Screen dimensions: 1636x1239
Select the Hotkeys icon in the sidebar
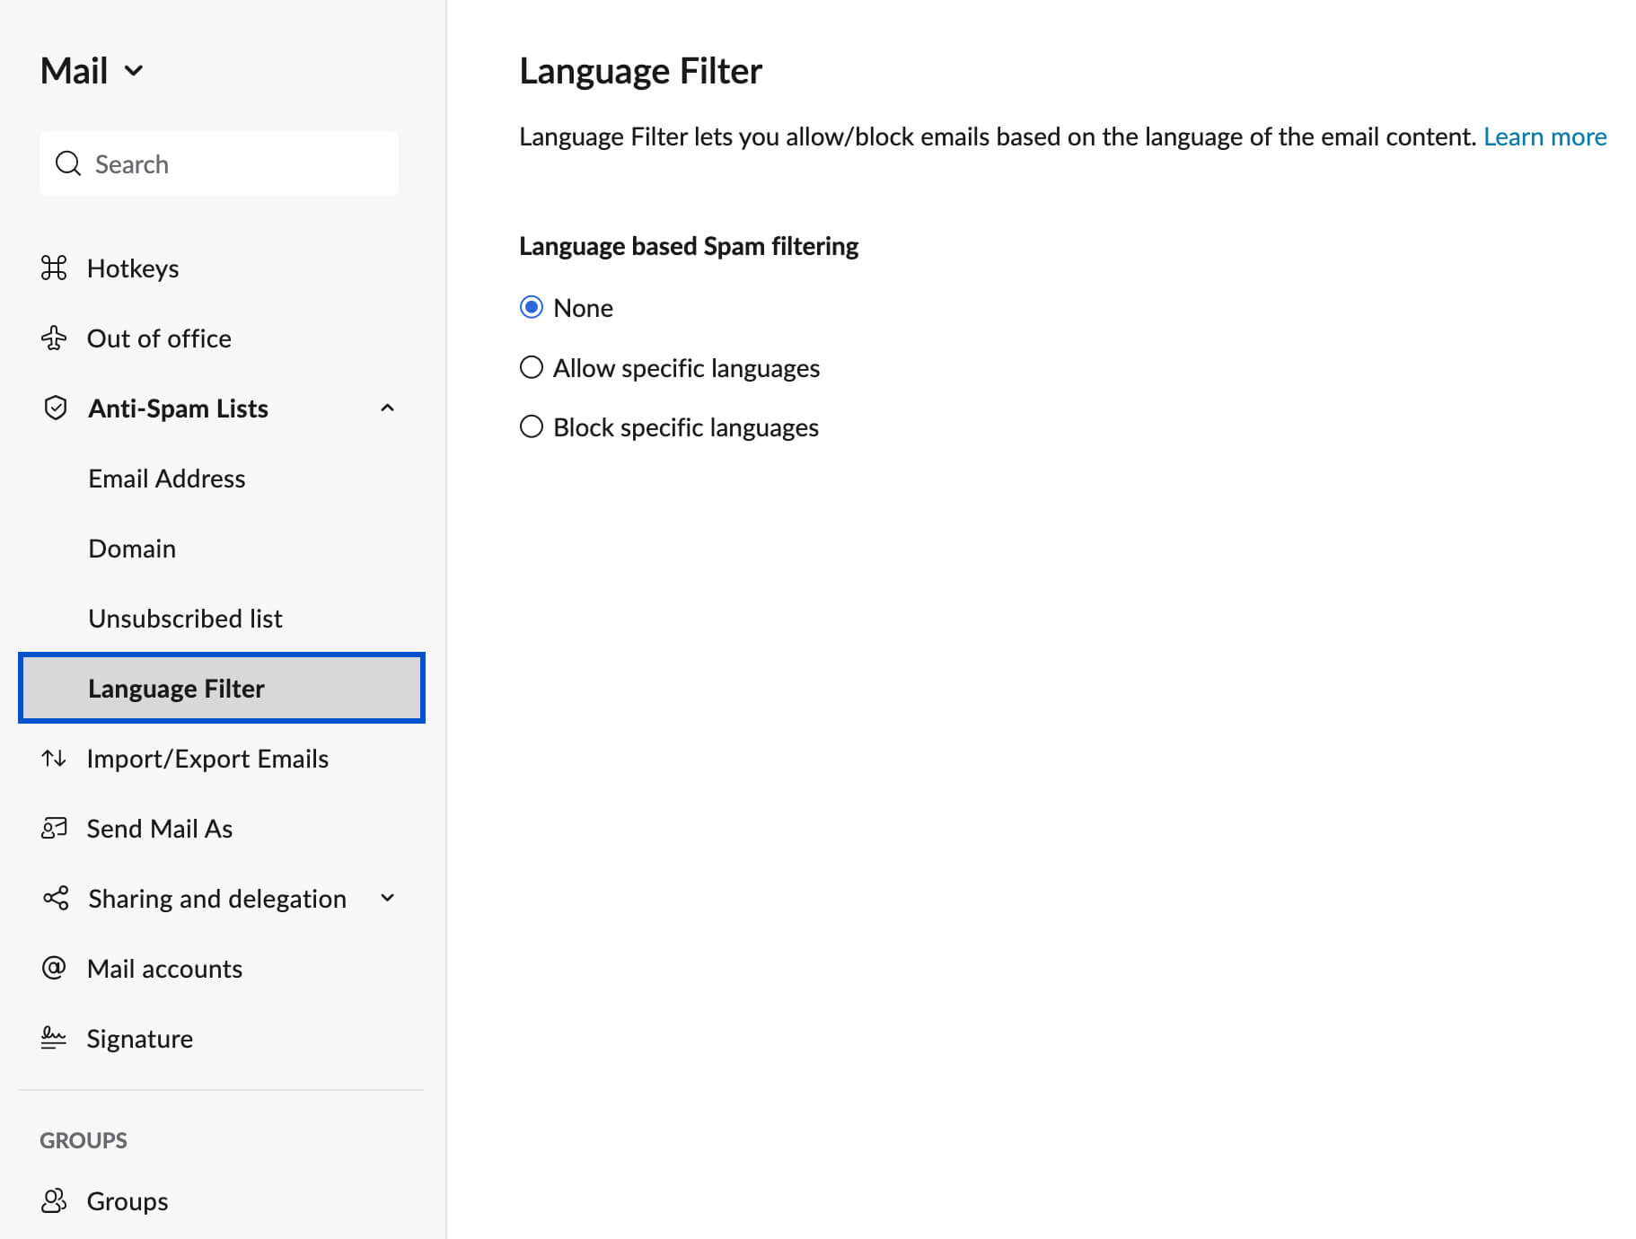pos(54,267)
